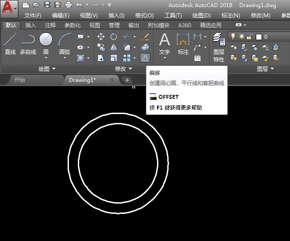Viewport: 290px width, 241px height.
Task: Select the Polyline (多段线) tool
Action: point(28,44)
